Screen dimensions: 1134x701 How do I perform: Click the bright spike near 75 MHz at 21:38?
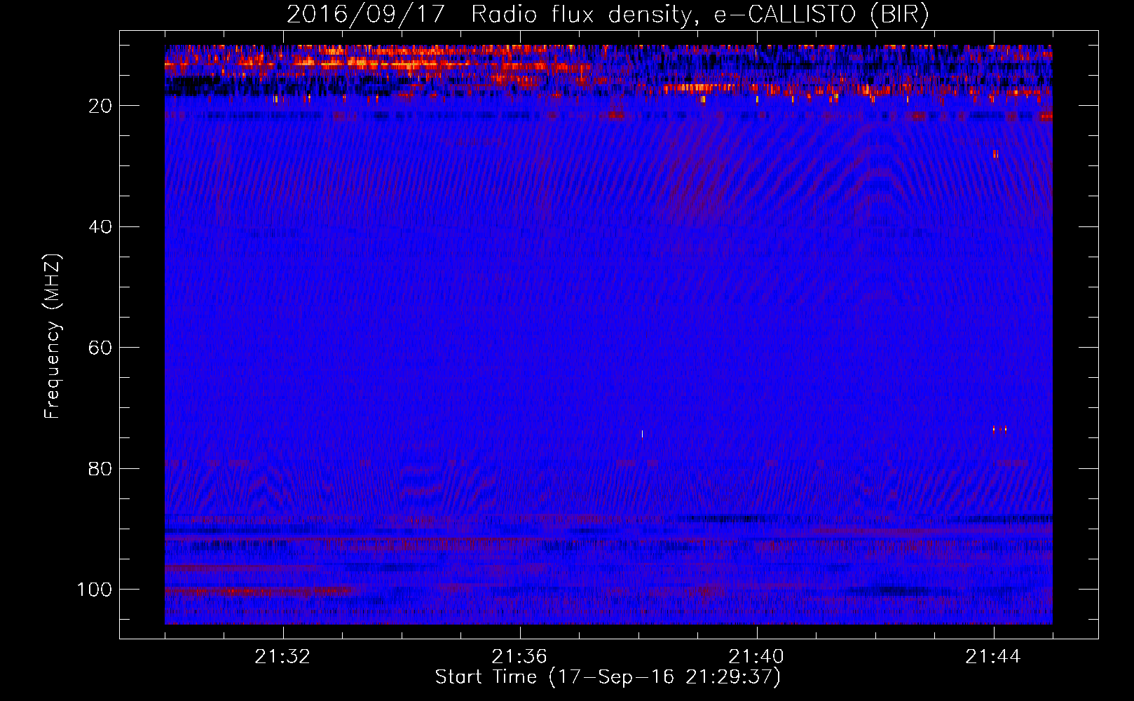642,434
